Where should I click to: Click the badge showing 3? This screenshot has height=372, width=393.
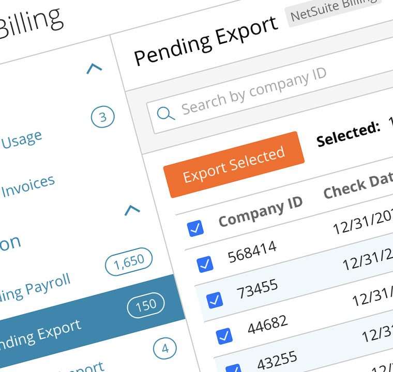click(103, 117)
